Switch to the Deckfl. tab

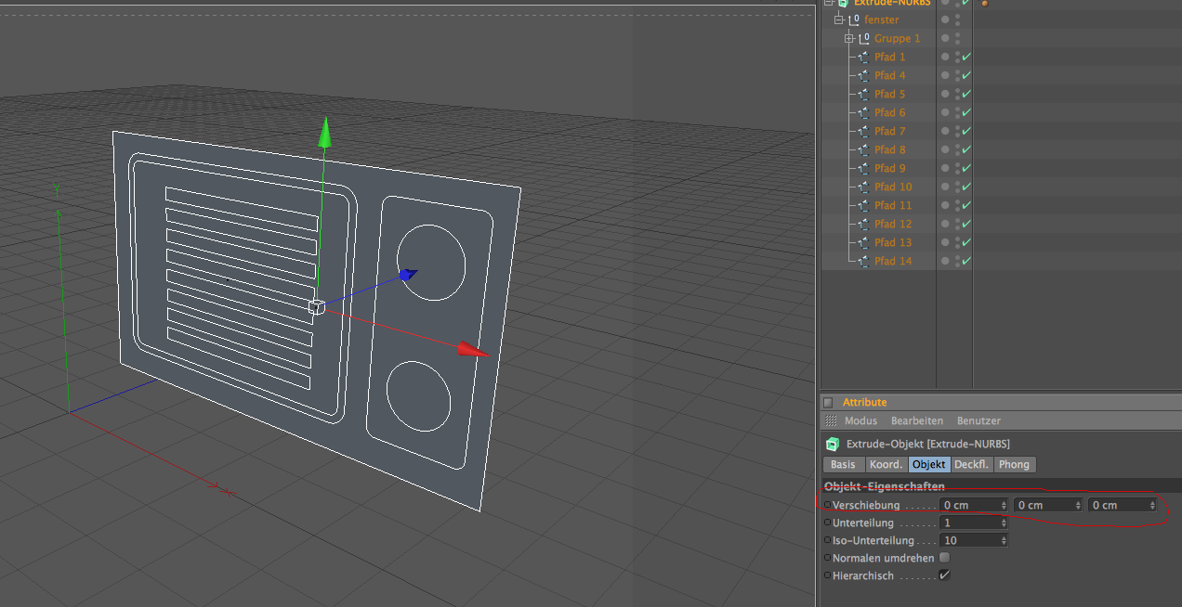(x=972, y=464)
